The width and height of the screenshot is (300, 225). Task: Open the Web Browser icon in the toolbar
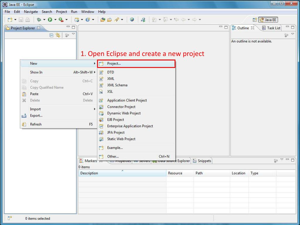click(132, 20)
